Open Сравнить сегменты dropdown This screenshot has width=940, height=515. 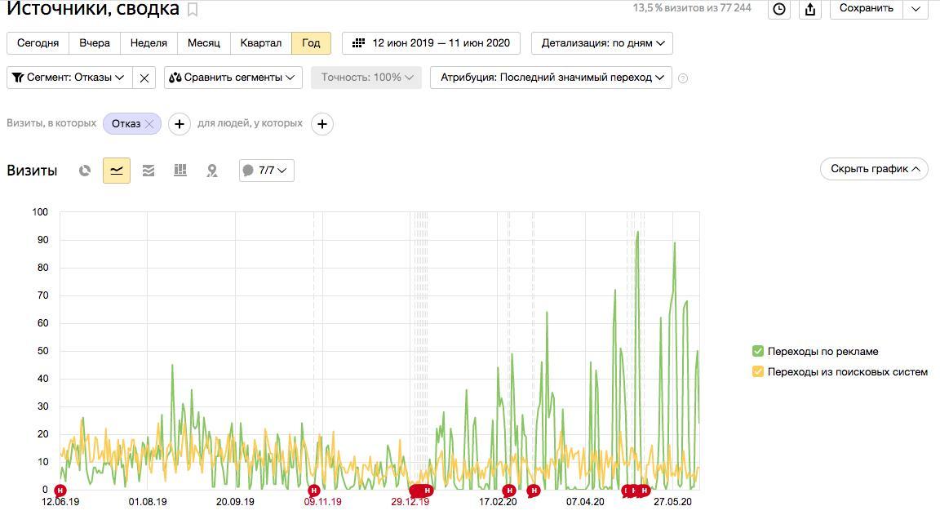click(x=233, y=78)
